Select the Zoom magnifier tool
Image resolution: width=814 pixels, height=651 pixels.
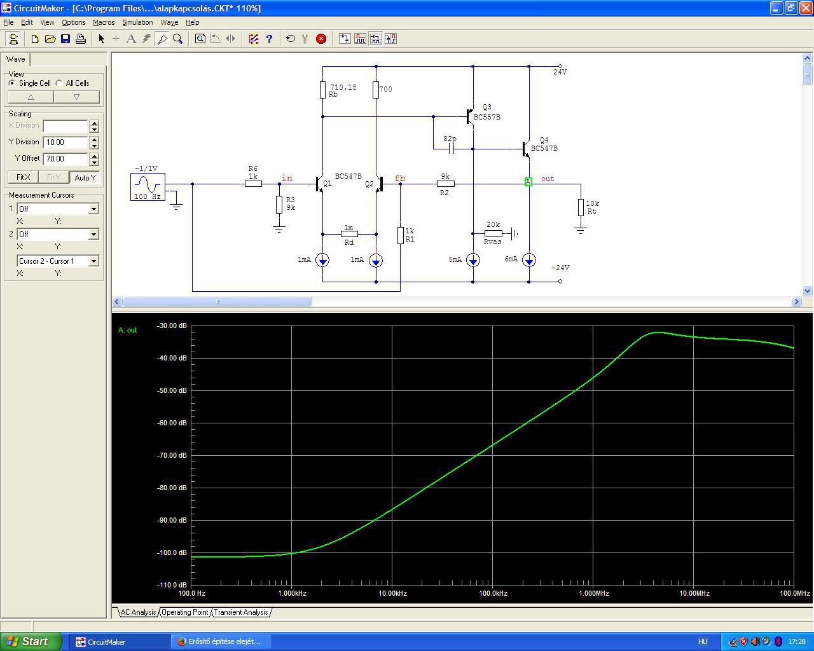point(178,39)
